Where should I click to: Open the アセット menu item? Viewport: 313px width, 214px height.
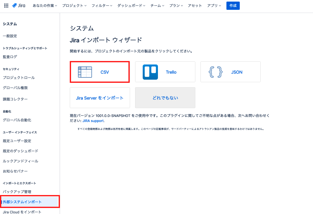[195, 6]
